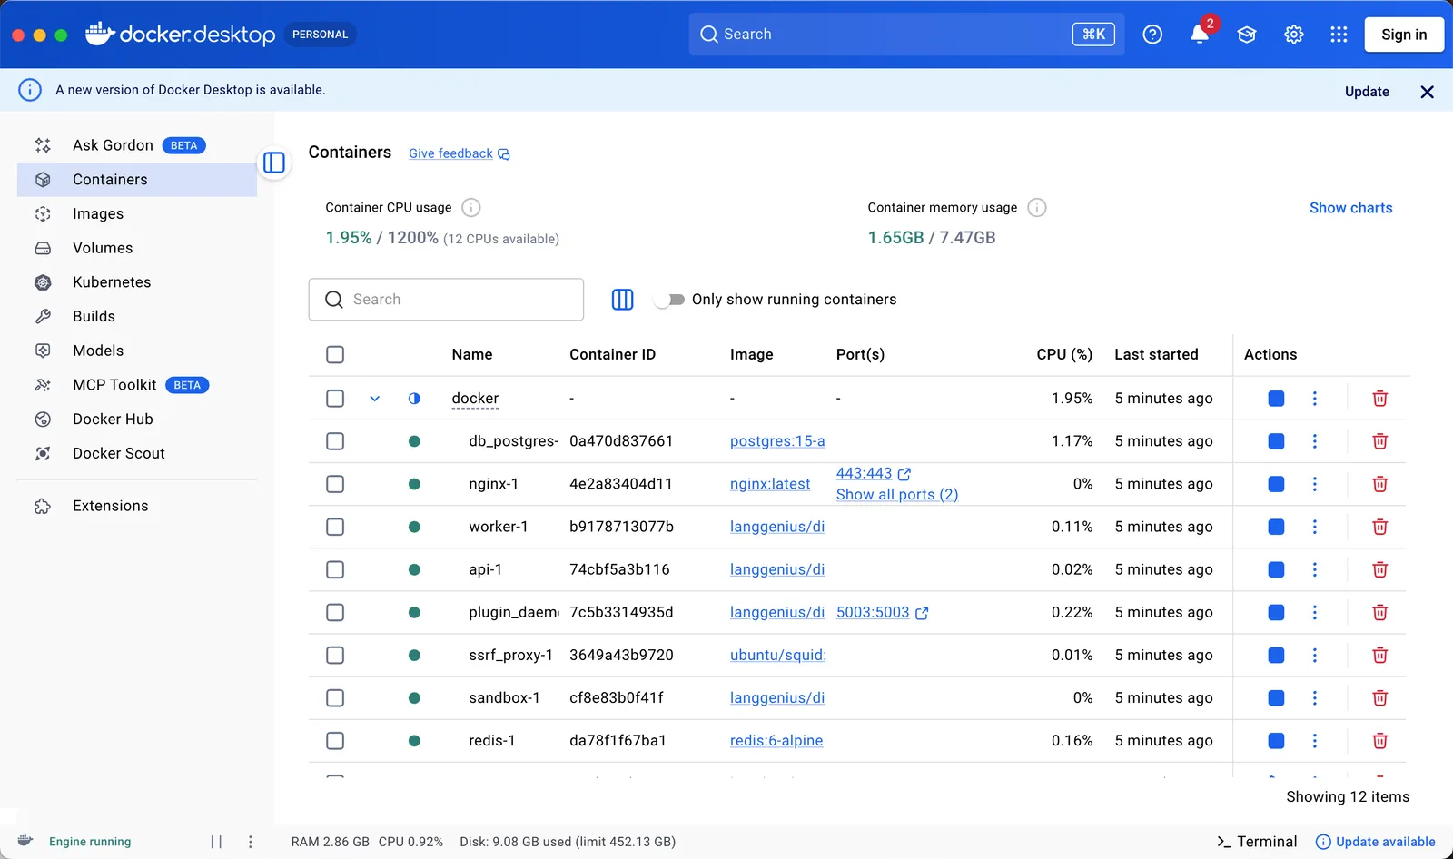This screenshot has width=1453, height=859.
Task: Select the worker-1 row checkbox
Action: [335, 527]
